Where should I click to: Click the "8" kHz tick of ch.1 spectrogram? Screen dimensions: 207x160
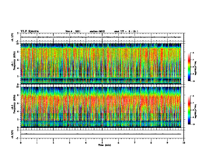18,52
